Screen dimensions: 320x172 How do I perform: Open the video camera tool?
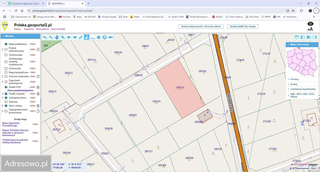coord(111,37)
